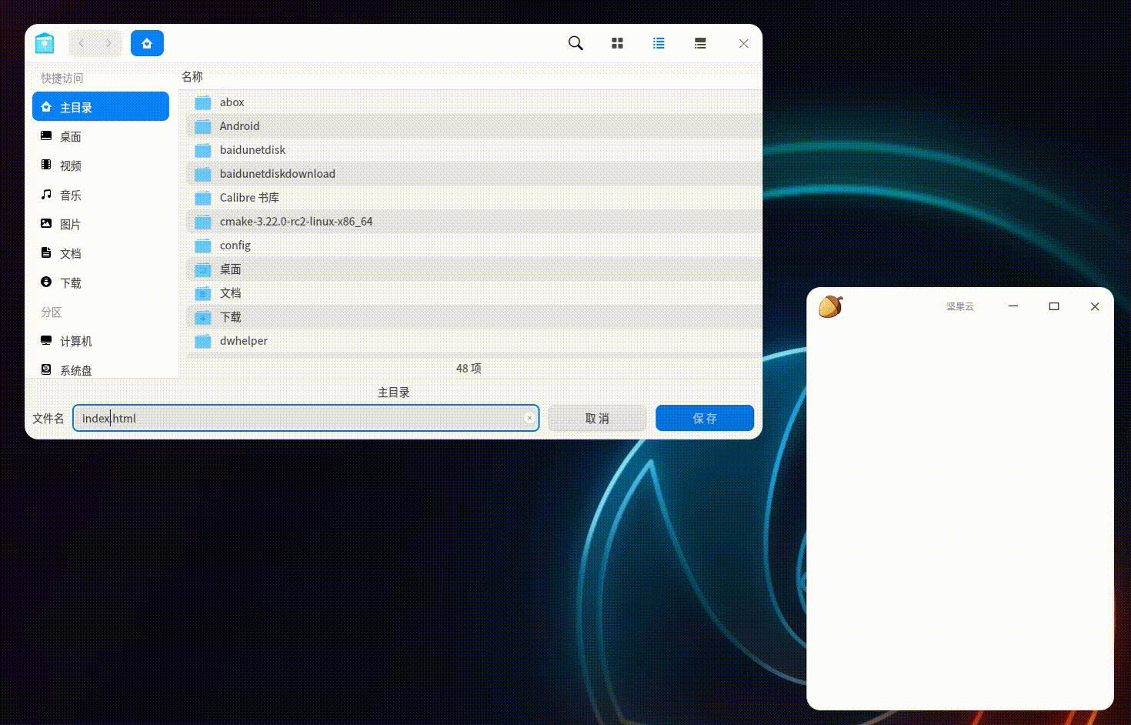This screenshot has height=725, width=1131.
Task: Click the Nutstore acorn icon
Action: point(830,306)
